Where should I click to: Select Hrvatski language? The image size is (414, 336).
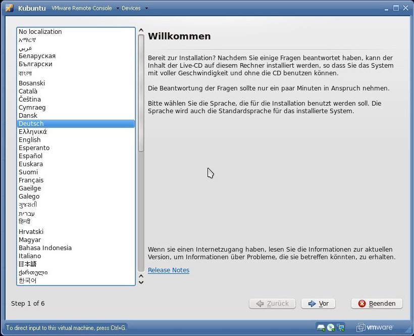pyautogui.click(x=76, y=232)
